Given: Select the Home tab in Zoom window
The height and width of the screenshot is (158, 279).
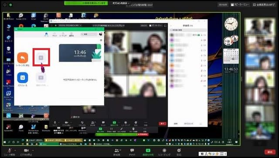Looking at the screenshot, I should (x=46, y=34).
